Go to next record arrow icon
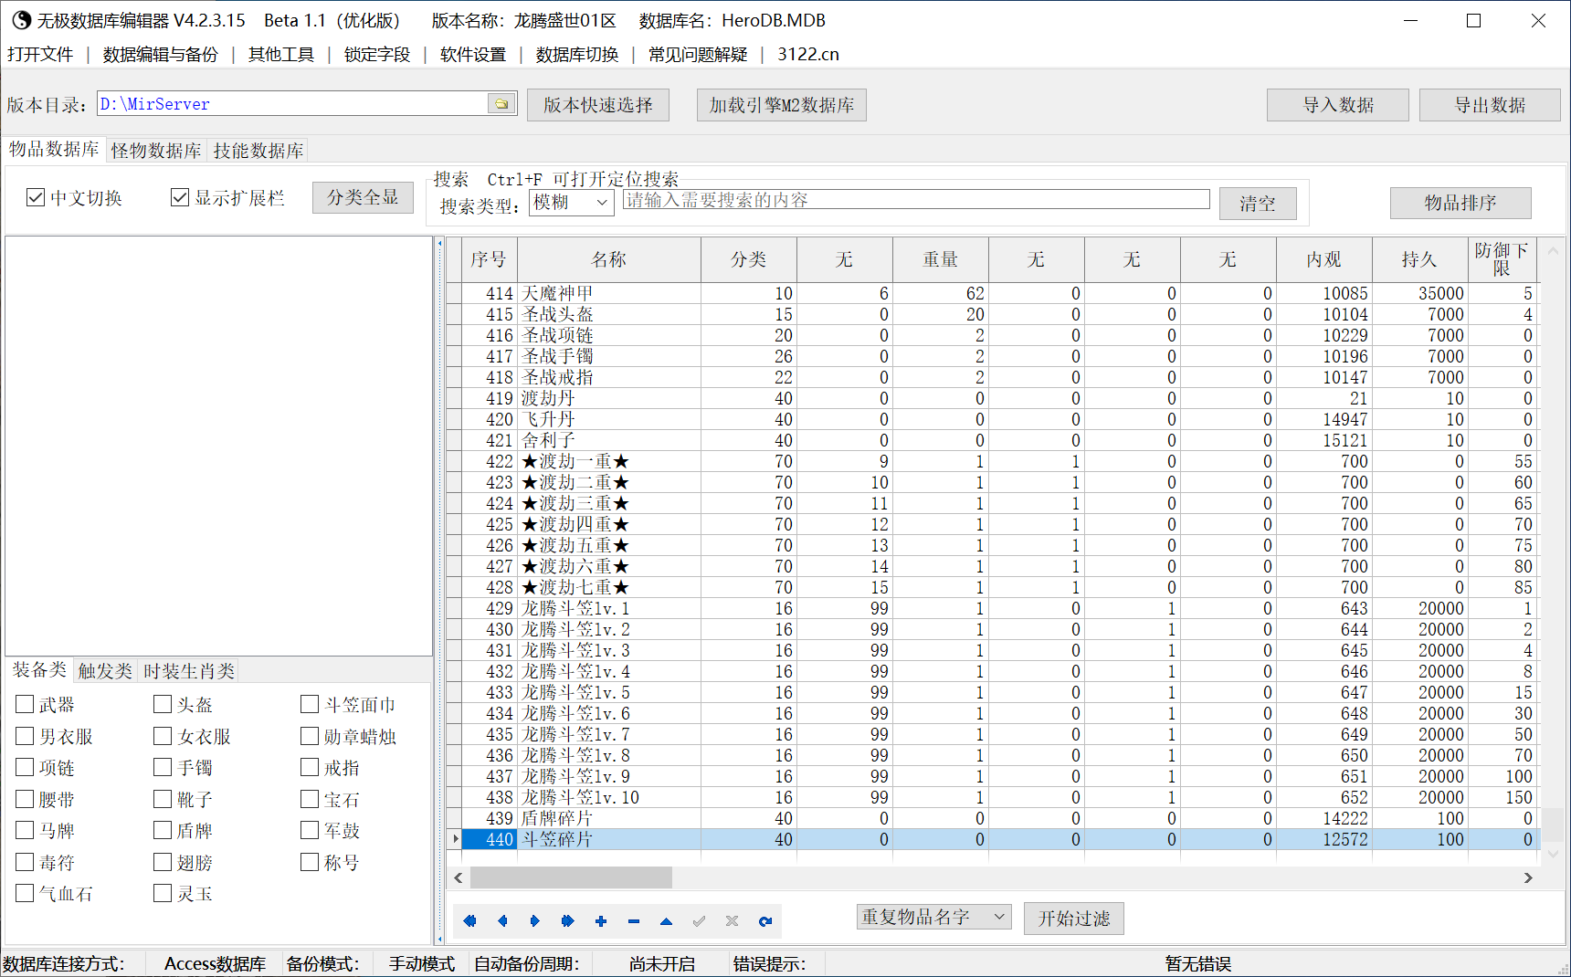The width and height of the screenshot is (1571, 977). [x=535, y=921]
